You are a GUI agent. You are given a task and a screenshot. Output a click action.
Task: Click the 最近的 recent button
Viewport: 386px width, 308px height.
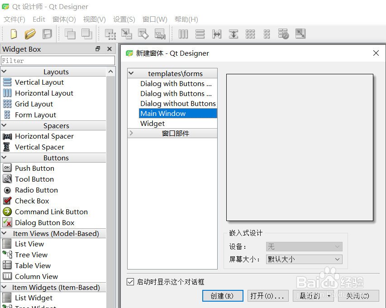(313, 296)
